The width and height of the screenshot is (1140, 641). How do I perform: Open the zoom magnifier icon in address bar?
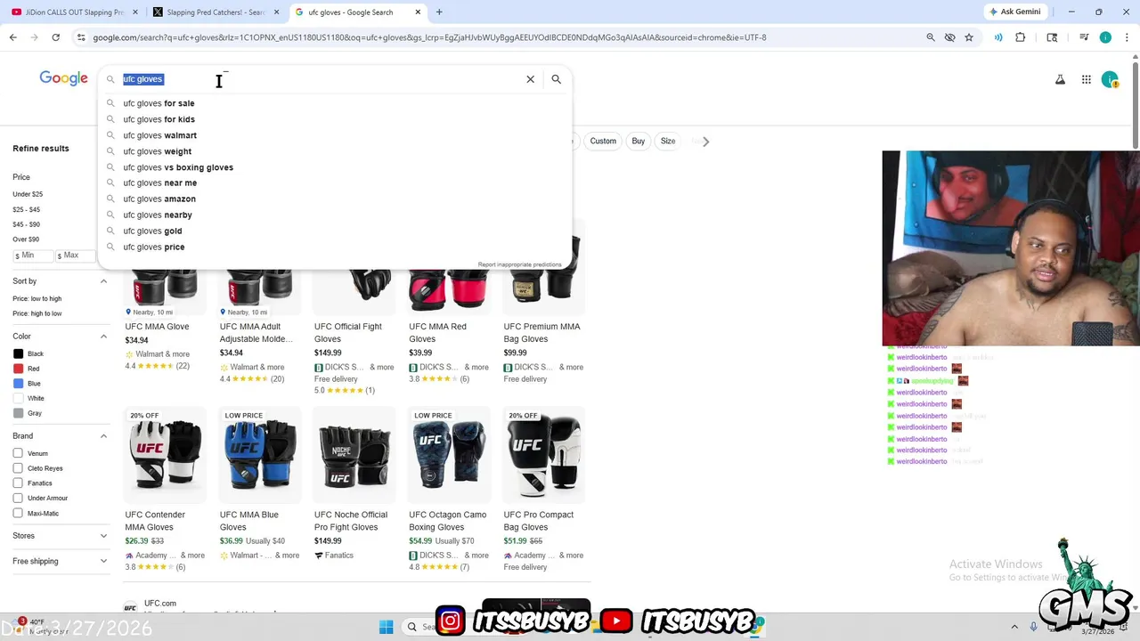[x=931, y=37]
